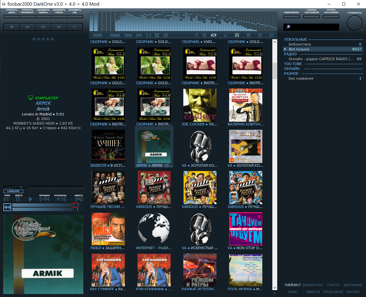
Task: Switch to the grid album view icon
Action: [x=237, y=35]
